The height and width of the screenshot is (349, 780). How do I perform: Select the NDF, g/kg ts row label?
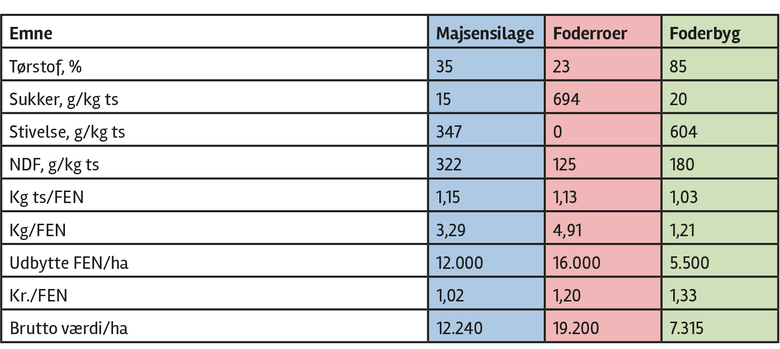pyautogui.click(x=54, y=165)
